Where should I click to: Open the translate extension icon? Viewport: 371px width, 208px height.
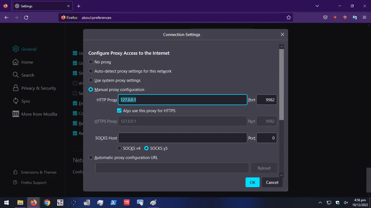pos(355,18)
